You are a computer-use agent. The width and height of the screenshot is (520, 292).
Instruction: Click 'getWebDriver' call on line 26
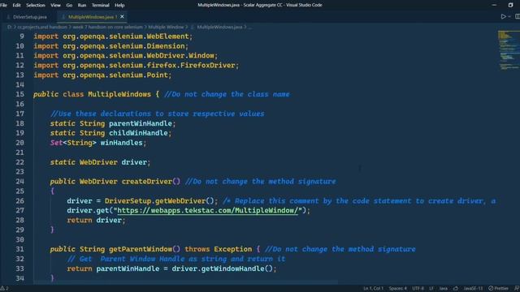click(x=180, y=201)
